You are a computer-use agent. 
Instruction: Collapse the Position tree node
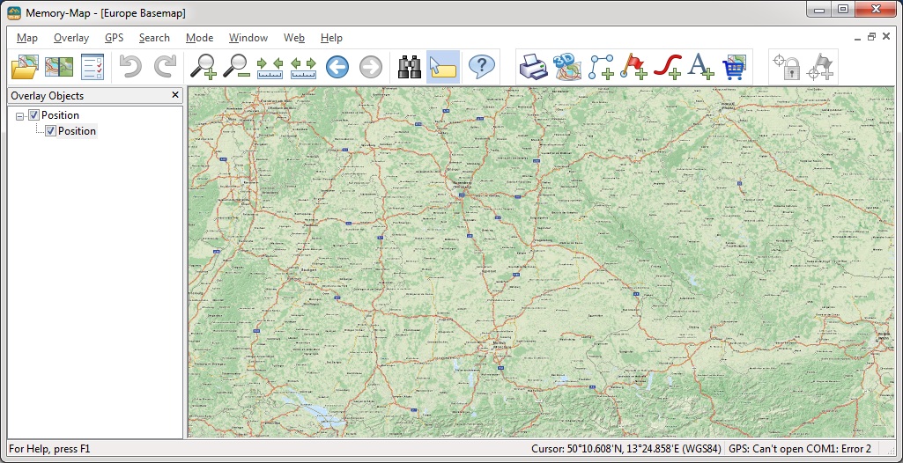tap(20, 115)
